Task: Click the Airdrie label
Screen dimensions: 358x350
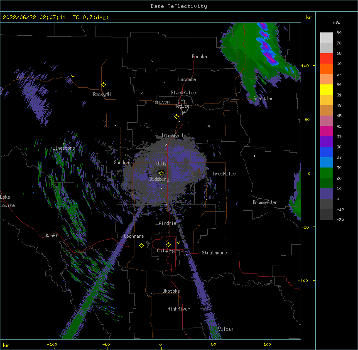Action: coord(167,223)
